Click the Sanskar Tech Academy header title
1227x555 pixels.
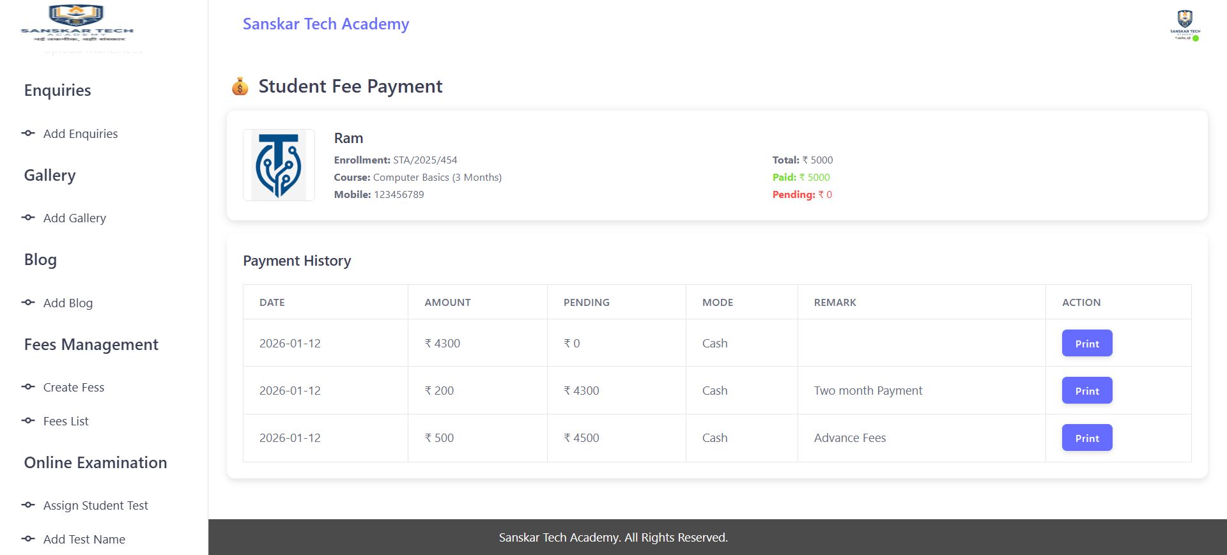tap(325, 24)
